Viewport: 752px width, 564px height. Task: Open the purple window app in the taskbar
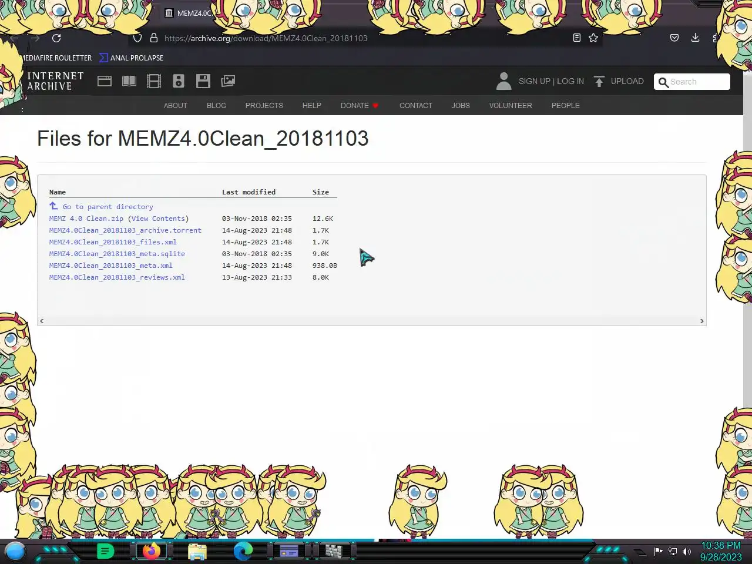pos(288,552)
